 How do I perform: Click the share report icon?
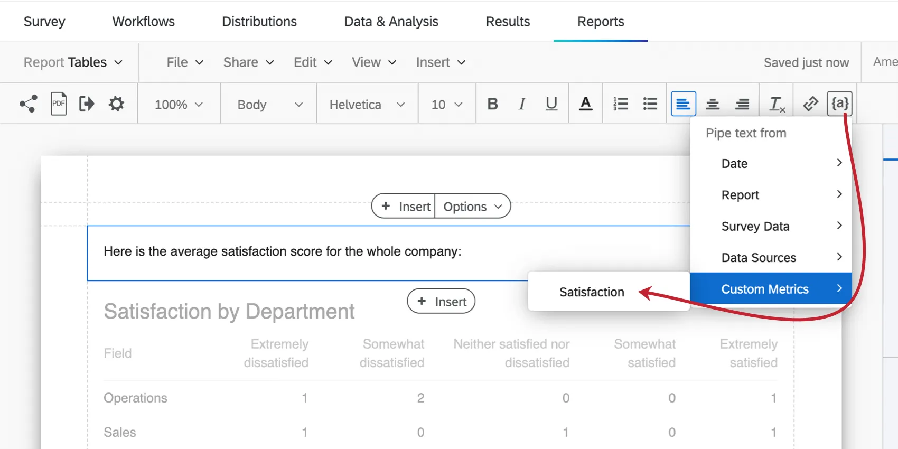[x=28, y=104]
